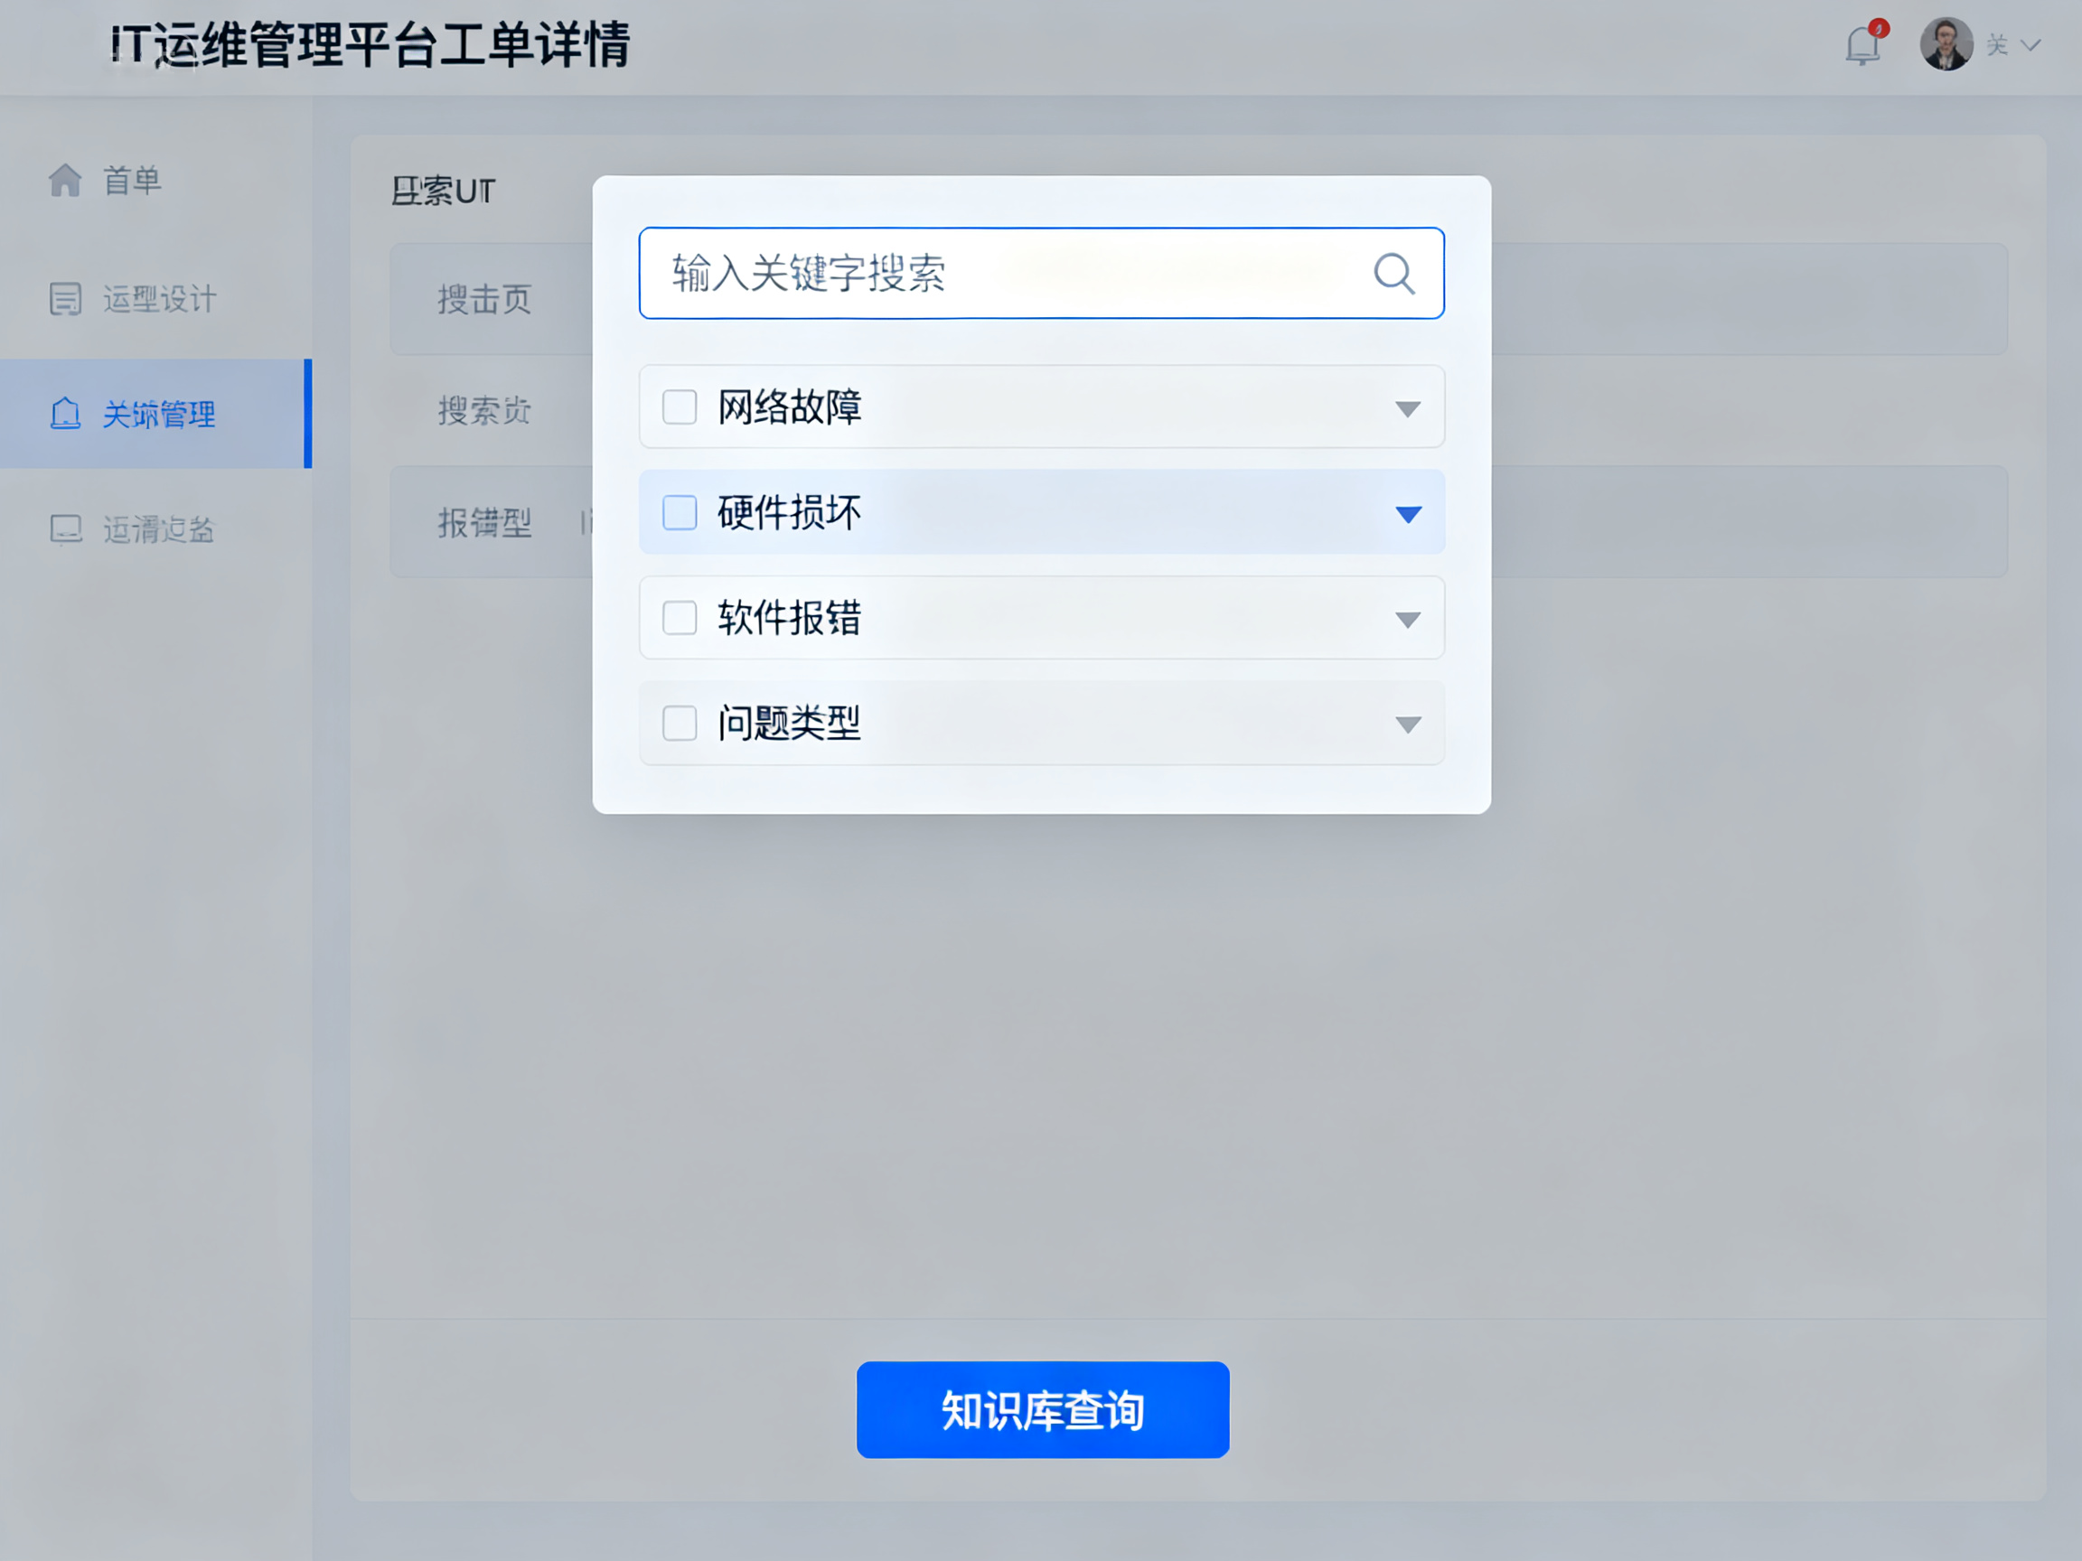The height and width of the screenshot is (1561, 2082).
Task: Click the 关锁管理 bell icon in the sidebar
Action: tap(65, 414)
